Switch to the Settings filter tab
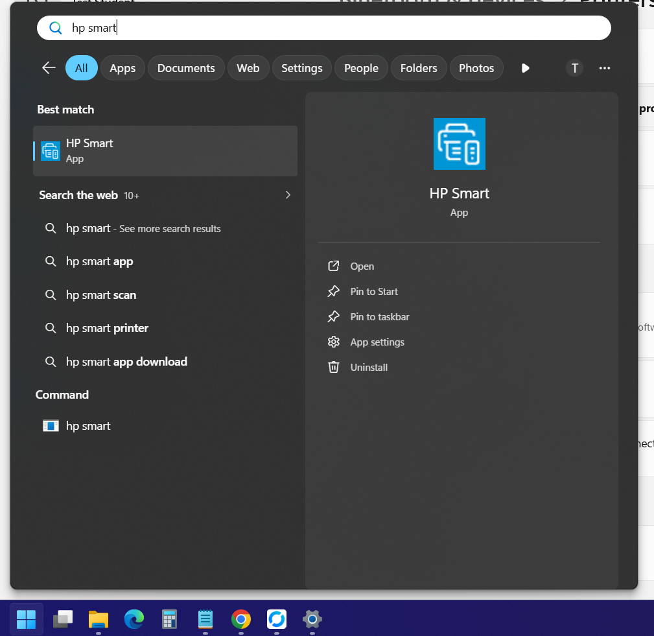This screenshot has width=654, height=636. click(302, 68)
